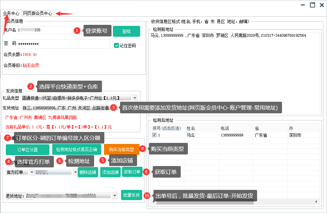Click the green 登陆 login button
Image resolution: width=327 pixels, height=213 pixels.
point(126,31)
